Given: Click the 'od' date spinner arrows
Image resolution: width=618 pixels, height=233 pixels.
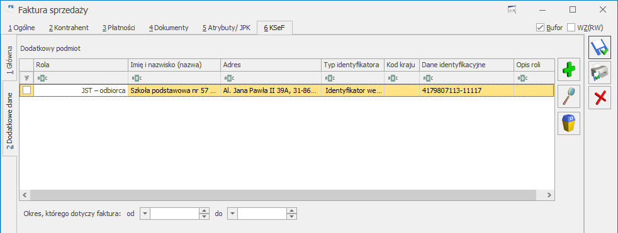Looking at the screenshot, I should click(x=204, y=214).
